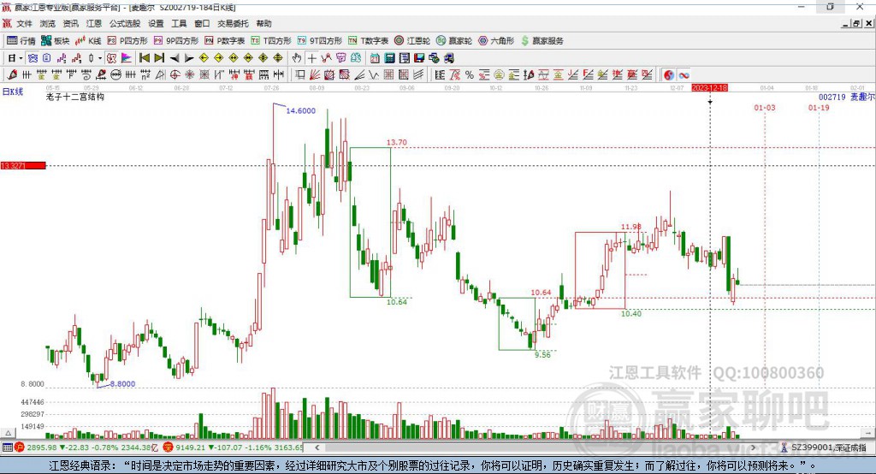This screenshot has width=876, height=474.
Task: Select the parallel channel lines tool
Action: click(x=417, y=75)
